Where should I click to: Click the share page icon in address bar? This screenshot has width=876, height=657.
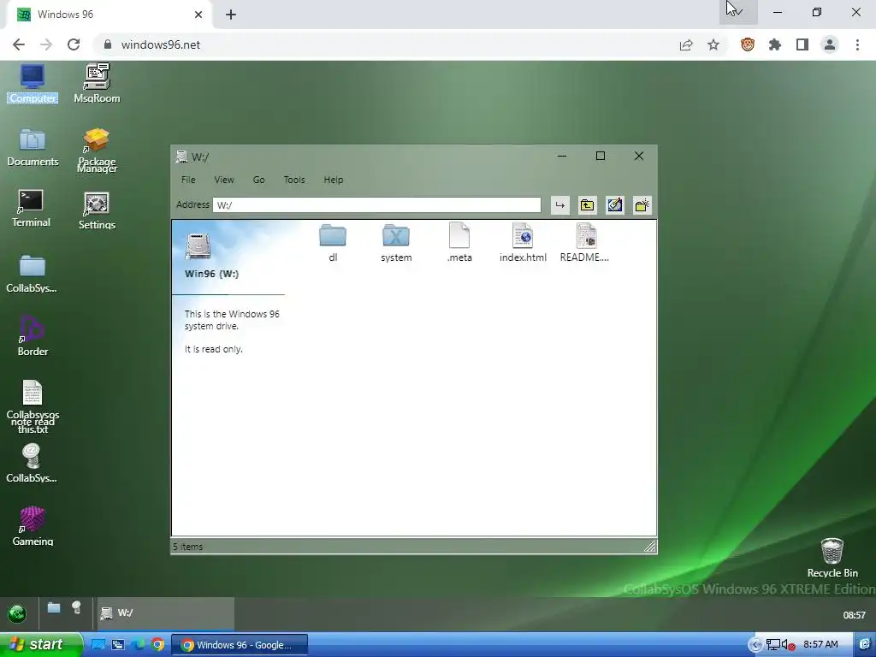point(686,44)
